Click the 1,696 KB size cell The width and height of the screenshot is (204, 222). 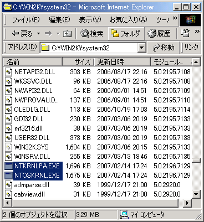click(x=78, y=166)
